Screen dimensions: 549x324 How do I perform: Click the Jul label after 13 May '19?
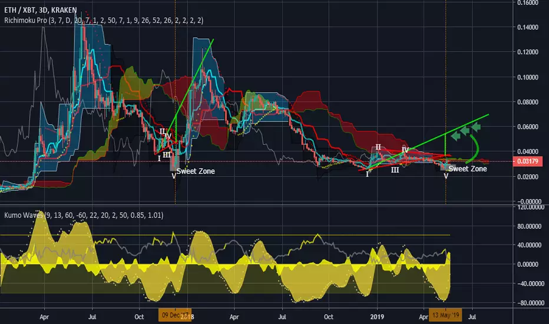coord(472,317)
